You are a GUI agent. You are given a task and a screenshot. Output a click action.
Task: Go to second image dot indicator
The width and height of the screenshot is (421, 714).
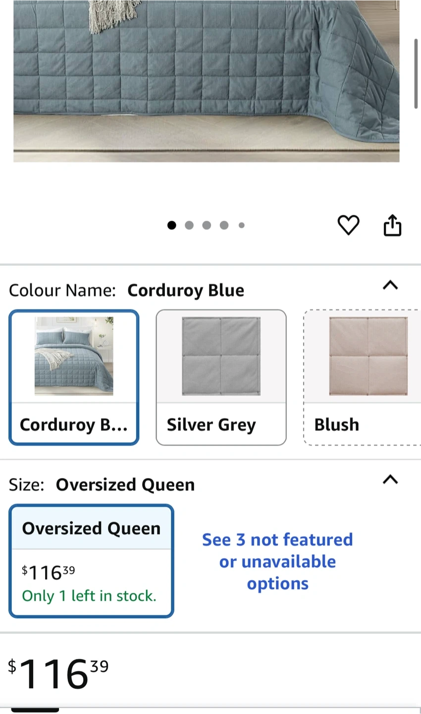point(189,225)
